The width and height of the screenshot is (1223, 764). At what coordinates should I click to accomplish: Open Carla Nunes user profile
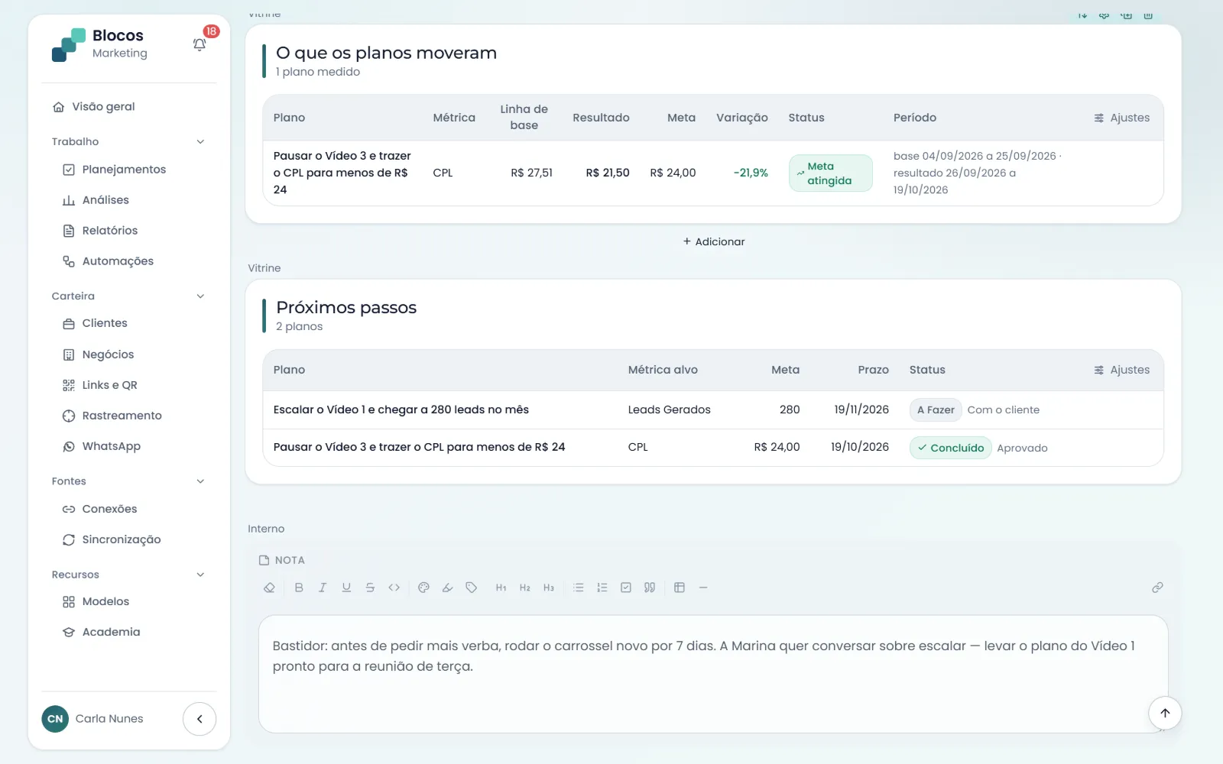coord(93,719)
